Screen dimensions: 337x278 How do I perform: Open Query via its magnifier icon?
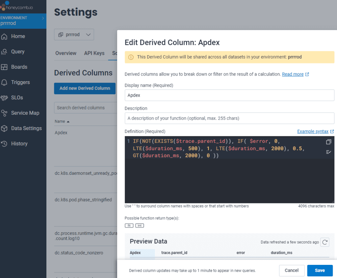pyautogui.click(x=4, y=52)
